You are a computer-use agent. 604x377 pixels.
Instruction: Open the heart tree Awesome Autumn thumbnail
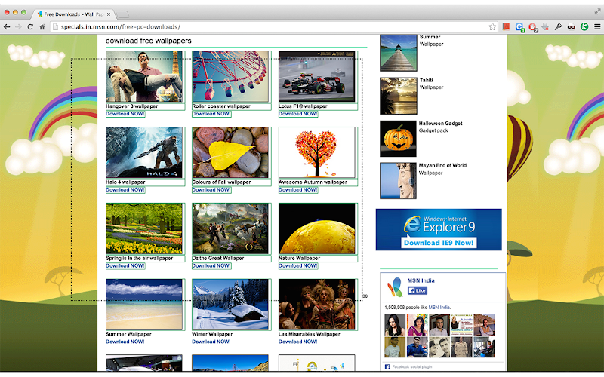[316, 152]
